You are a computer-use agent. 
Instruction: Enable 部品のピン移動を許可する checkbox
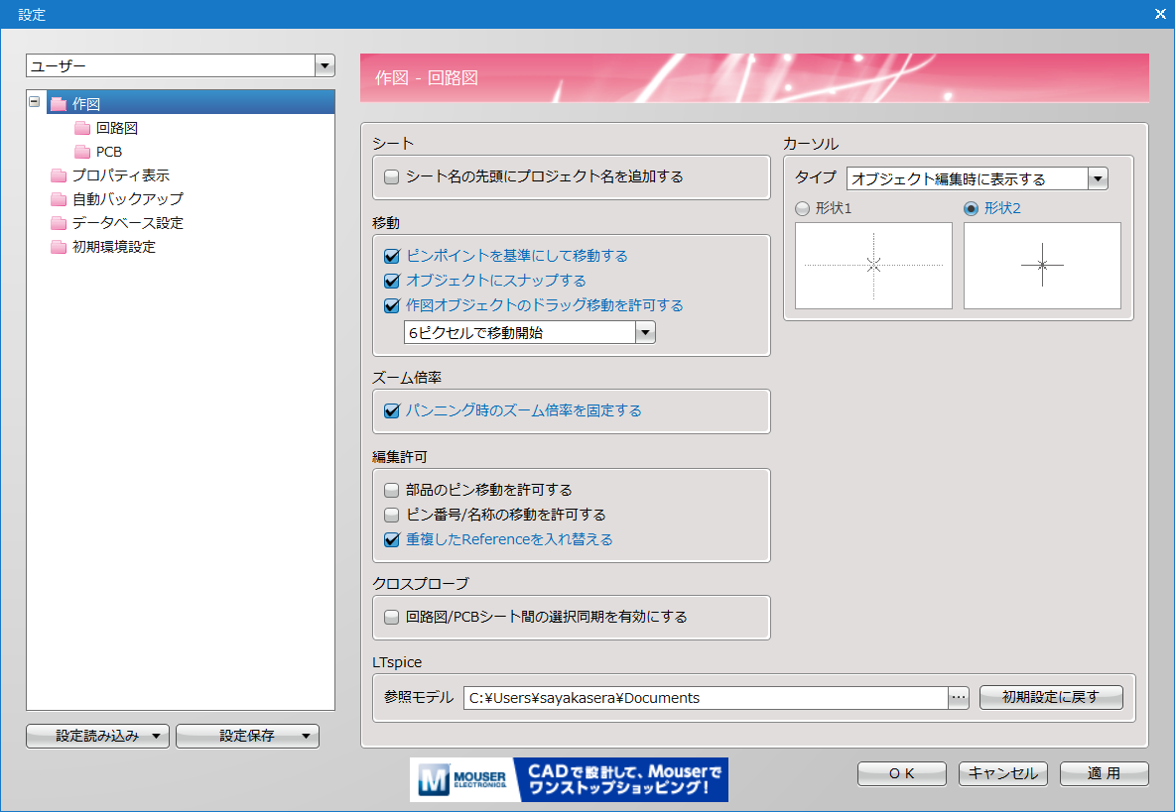(391, 490)
